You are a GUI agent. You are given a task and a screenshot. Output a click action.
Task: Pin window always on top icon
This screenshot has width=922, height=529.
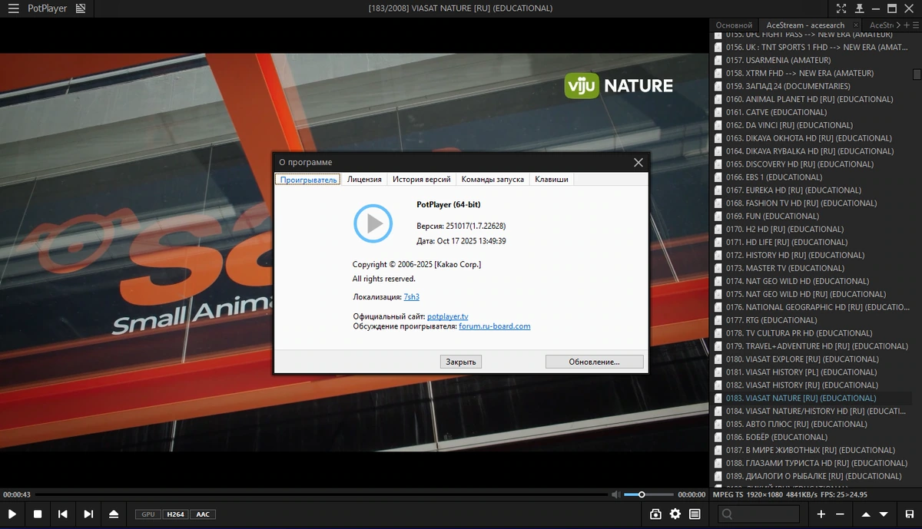click(858, 8)
